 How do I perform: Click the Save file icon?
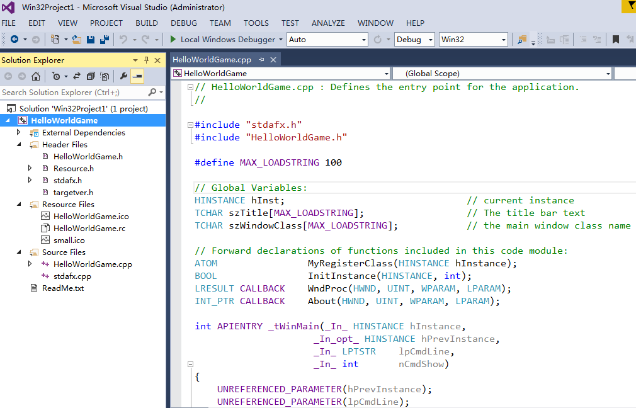[x=91, y=39]
